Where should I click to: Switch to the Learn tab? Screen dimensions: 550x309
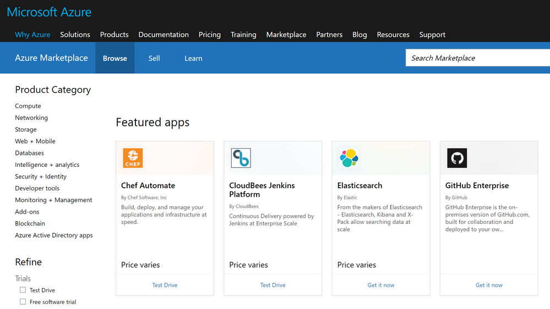tap(193, 58)
